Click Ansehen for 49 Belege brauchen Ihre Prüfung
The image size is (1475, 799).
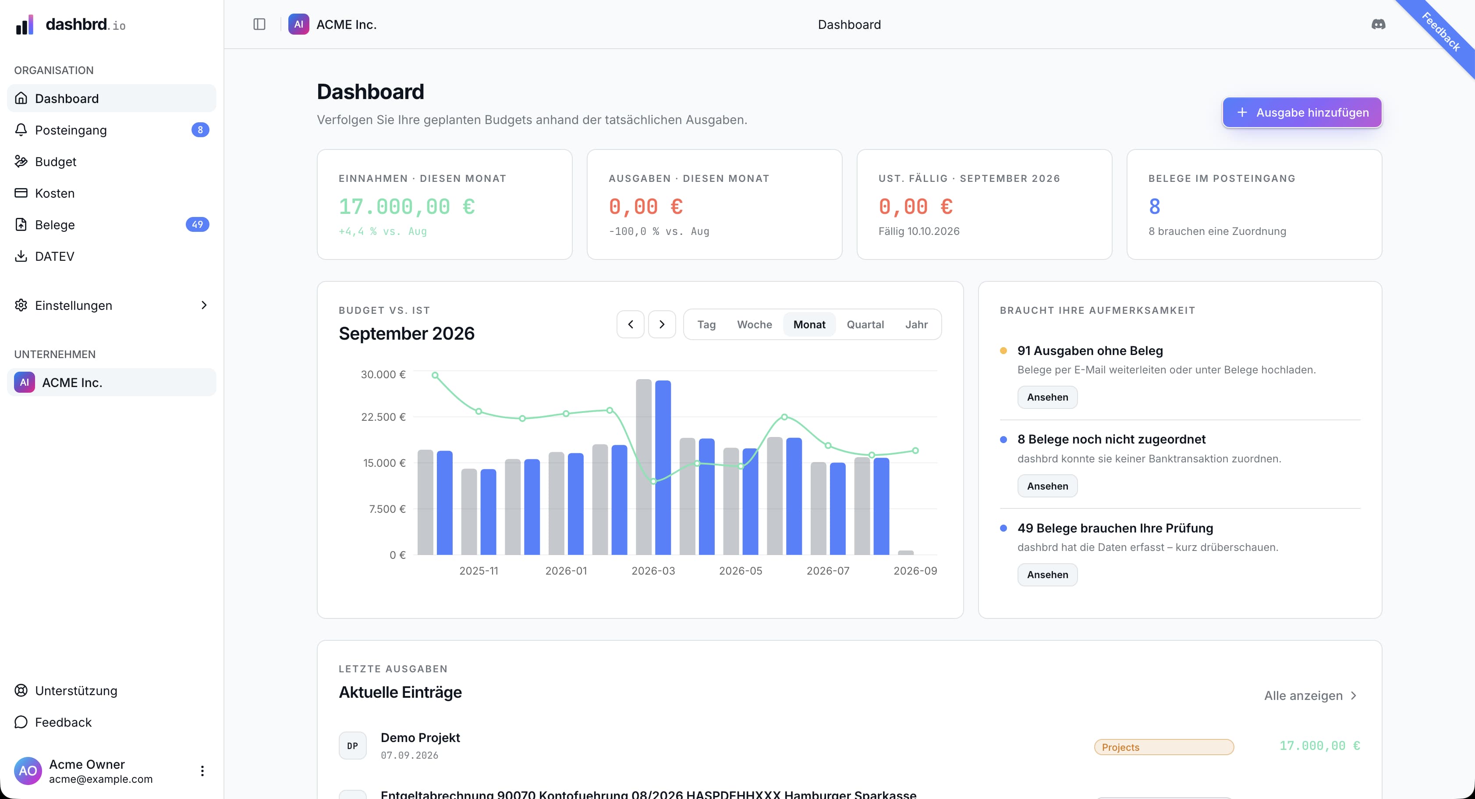coord(1047,575)
